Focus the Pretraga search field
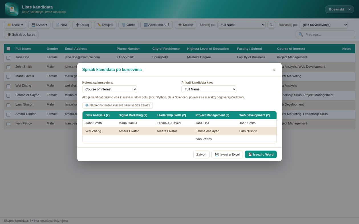 tap(325, 34)
